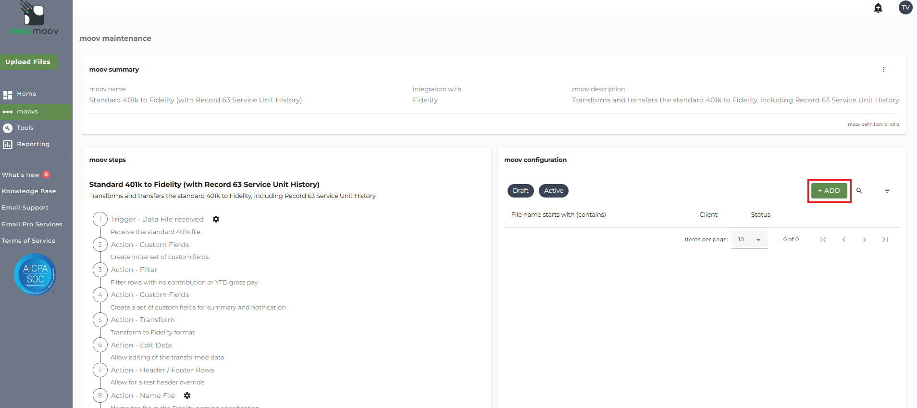Select step 6 circle marker
917x408 pixels.
(100, 345)
